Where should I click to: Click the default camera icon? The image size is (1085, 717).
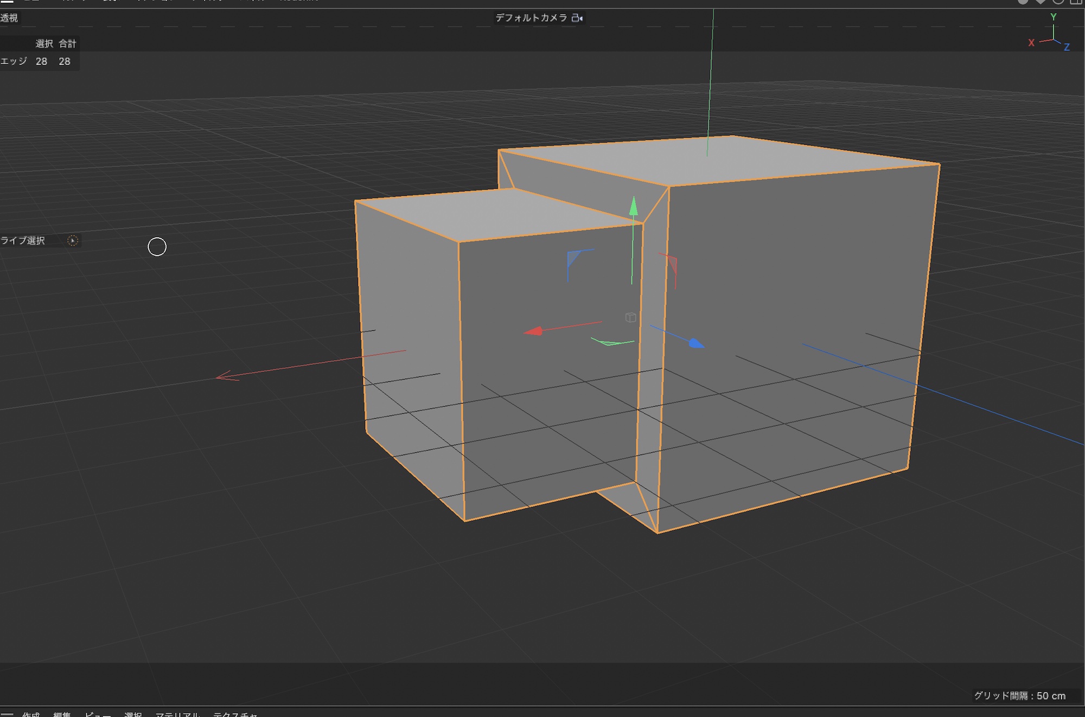coord(577,18)
